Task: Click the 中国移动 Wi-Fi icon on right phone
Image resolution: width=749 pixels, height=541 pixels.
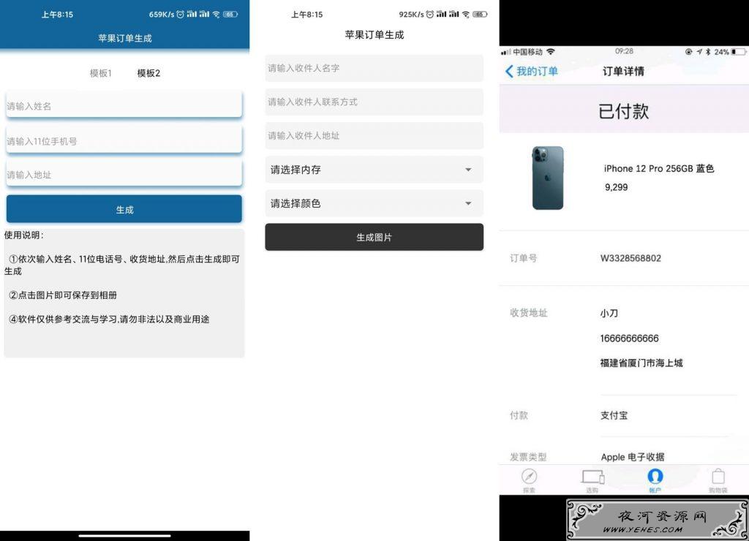Action: pos(551,52)
